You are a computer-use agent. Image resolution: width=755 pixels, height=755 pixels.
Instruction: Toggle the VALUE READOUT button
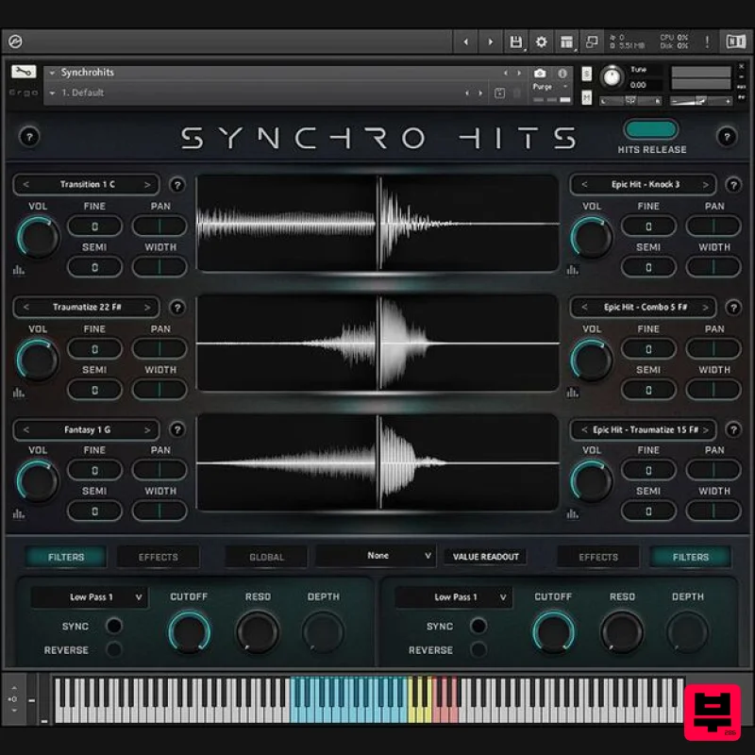[485, 557]
